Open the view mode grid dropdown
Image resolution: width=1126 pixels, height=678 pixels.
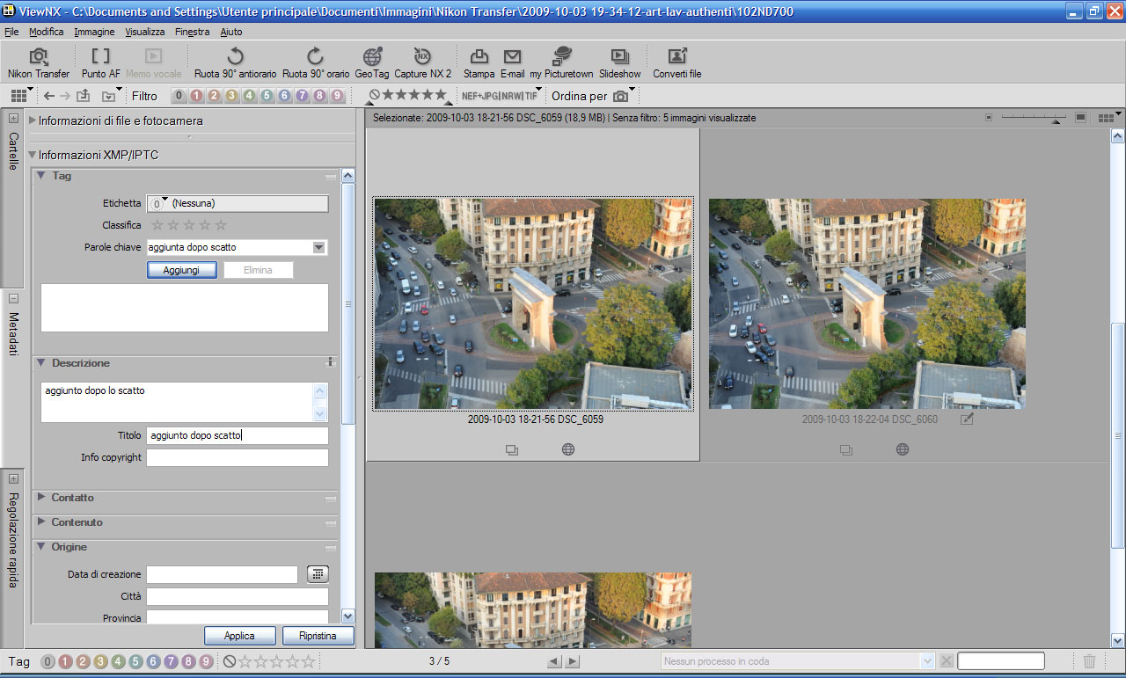[22, 95]
